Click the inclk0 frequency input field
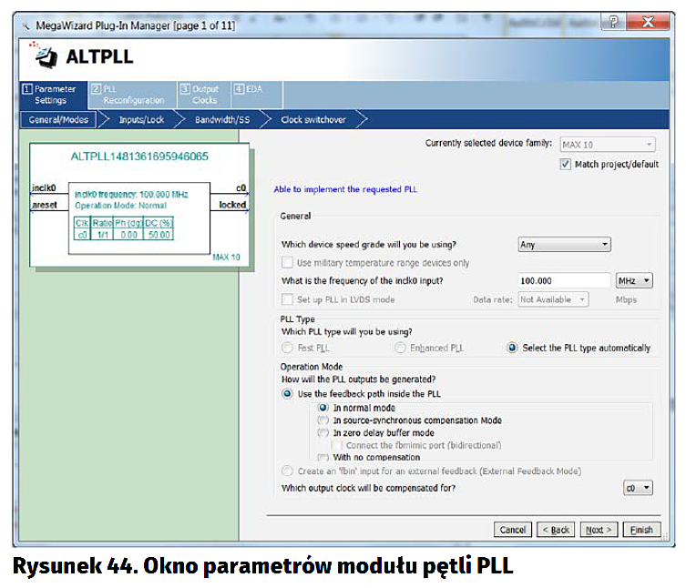Image resolution: width=686 pixels, height=588 pixels. pos(563,281)
